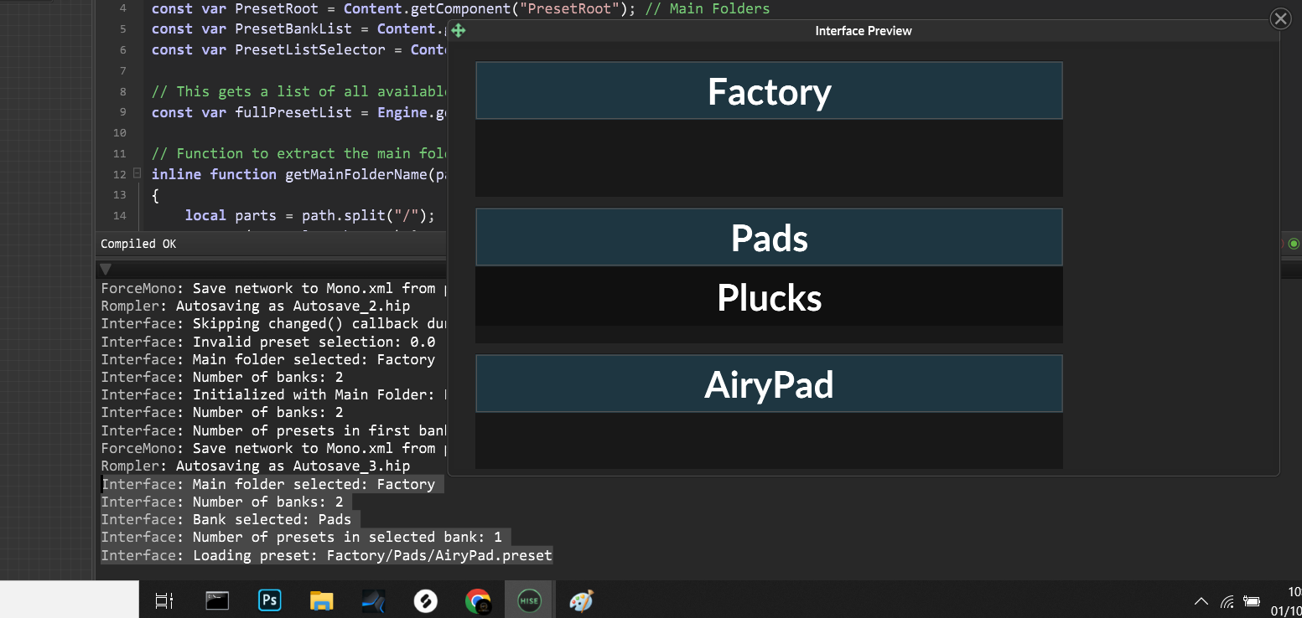Open Photoshop from the taskbar
The width and height of the screenshot is (1302, 618).
270,600
